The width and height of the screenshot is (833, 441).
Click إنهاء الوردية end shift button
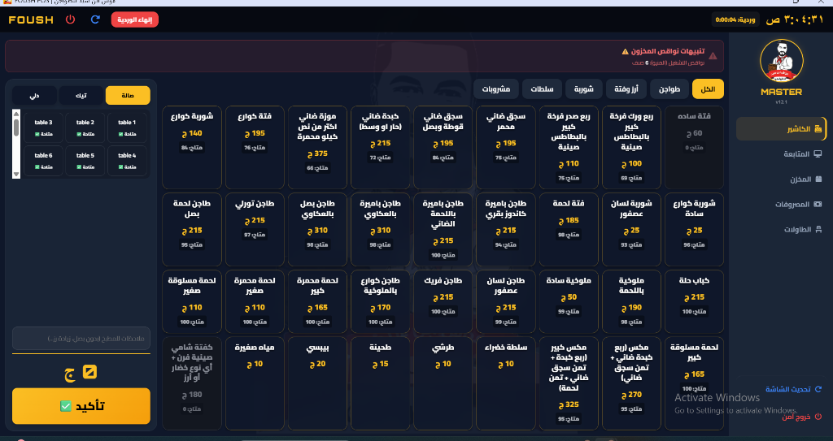(135, 19)
